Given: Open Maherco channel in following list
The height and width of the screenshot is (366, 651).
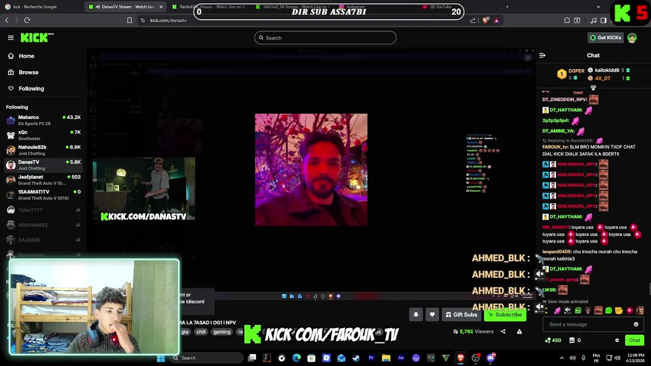Looking at the screenshot, I should tap(43, 120).
